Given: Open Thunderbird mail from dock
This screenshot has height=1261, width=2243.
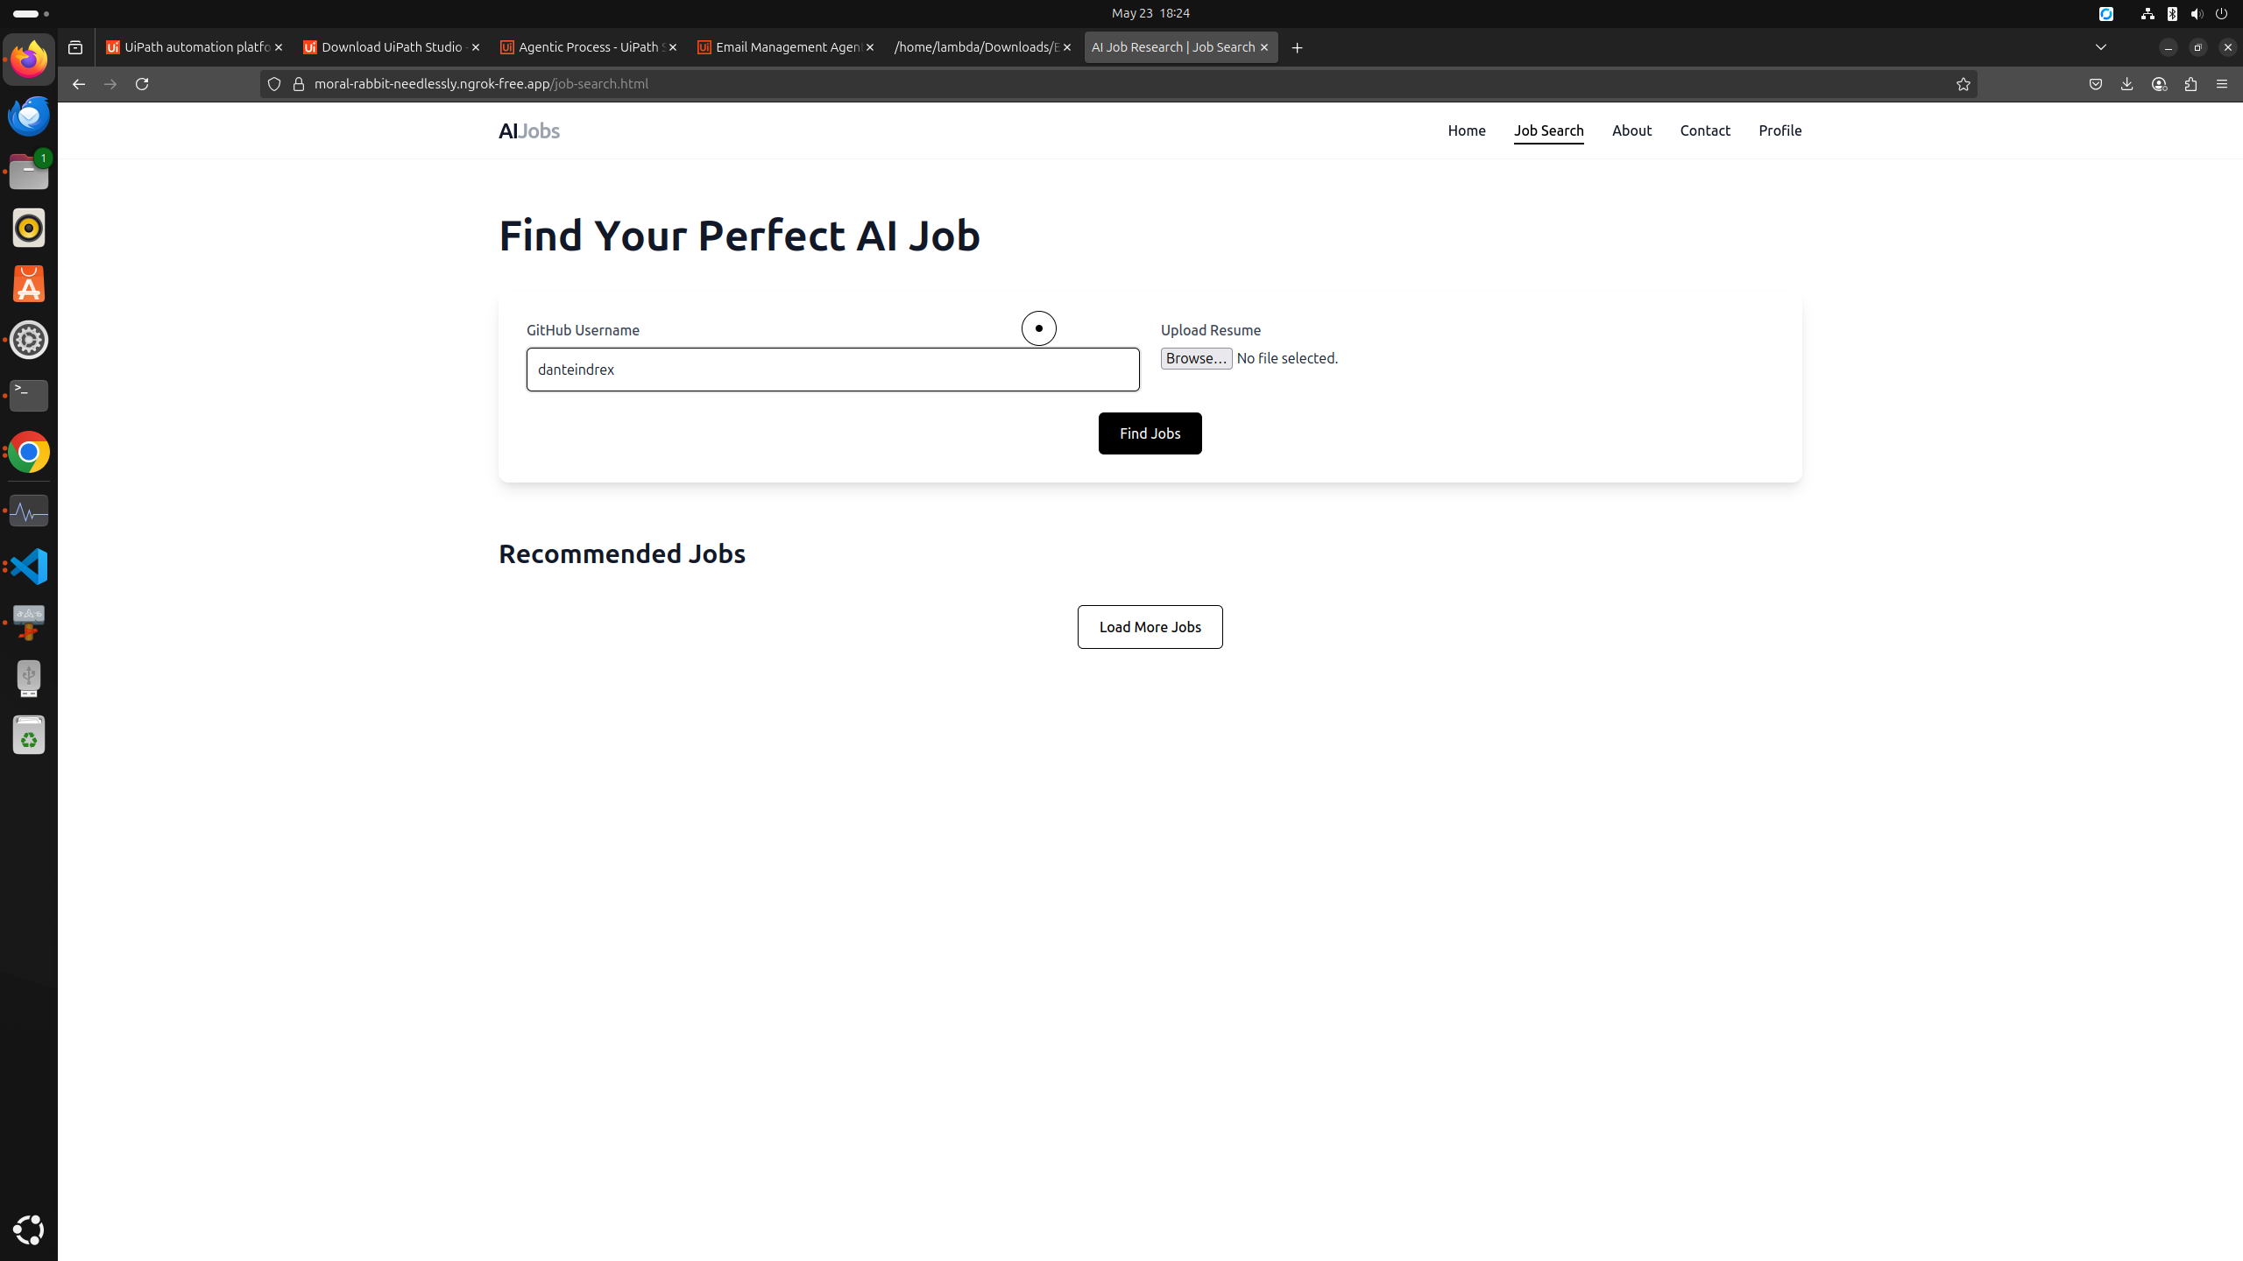Looking at the screenshot, I should click(29, 116).
